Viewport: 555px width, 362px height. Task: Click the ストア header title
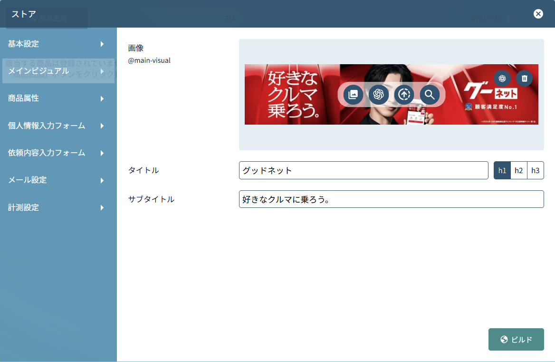[24, 14]
